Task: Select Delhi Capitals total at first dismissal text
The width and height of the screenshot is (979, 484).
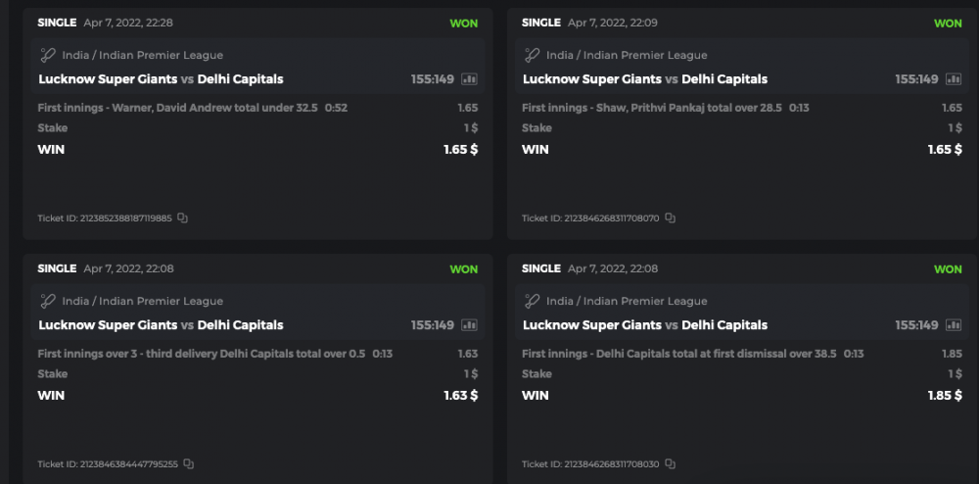Action: [679, 354]
